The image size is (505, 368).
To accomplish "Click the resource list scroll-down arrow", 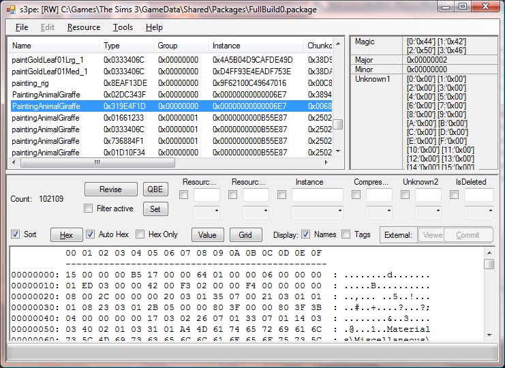I will click(x=338, y=151).
